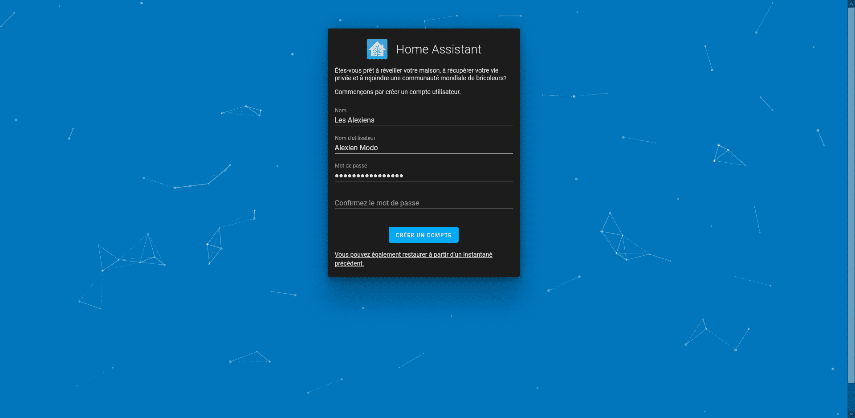This screenshot has width=855, height=418.
Task: Click the 'Êtes-vous prêt à réveiller votre maison' paragraph
Action: click(x=420, y=74)
